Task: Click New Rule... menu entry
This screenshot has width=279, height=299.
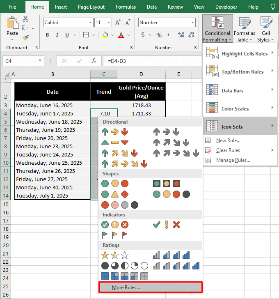Action: click(240, 140)
